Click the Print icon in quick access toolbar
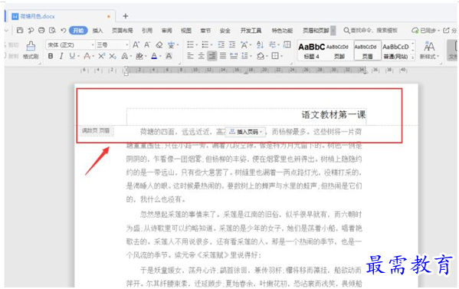Screen dimensions: 459x289 click(41, 30)
